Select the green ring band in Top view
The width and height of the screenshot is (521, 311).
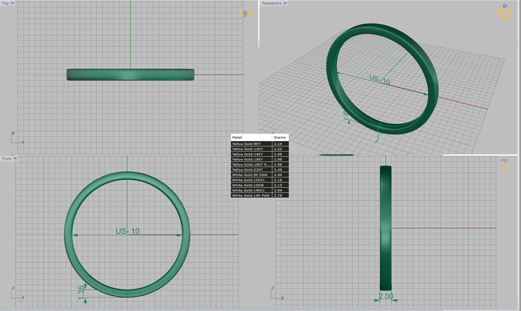click(130, 74)
